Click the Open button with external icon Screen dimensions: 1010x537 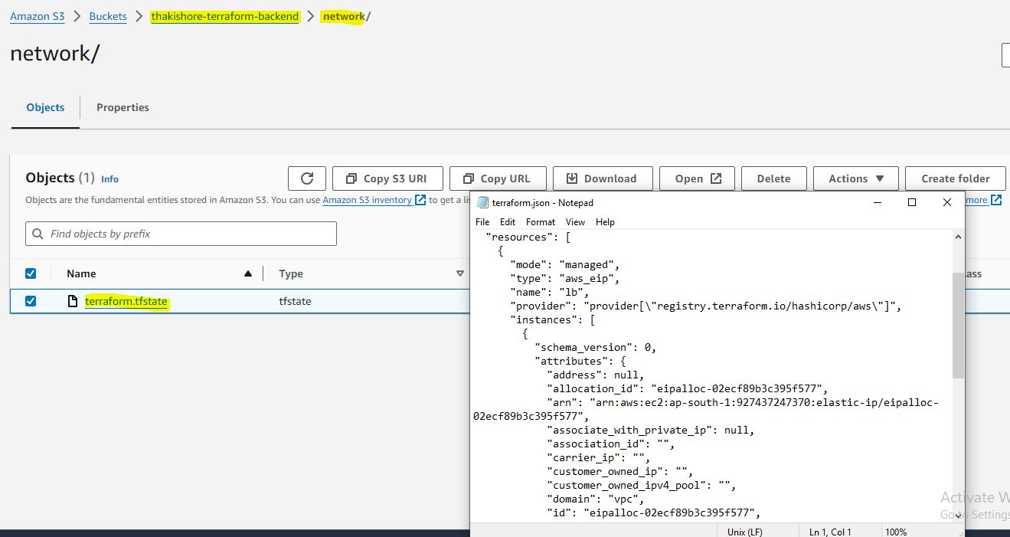click(x=697, y=178)
